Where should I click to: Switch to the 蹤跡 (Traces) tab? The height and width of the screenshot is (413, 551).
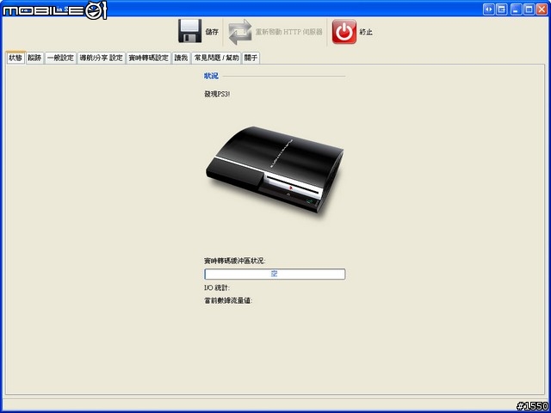34,58
